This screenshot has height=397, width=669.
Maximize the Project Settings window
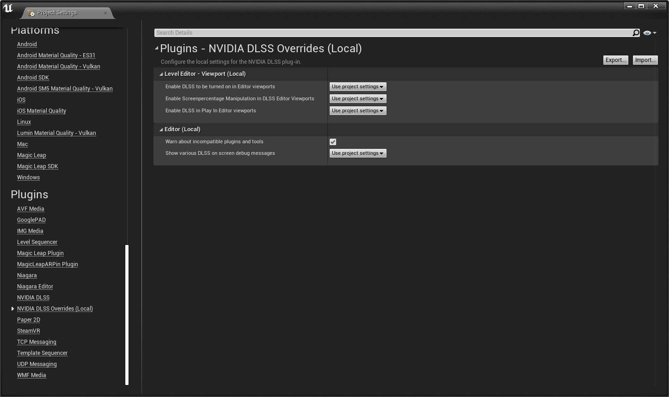coord(641,6)
